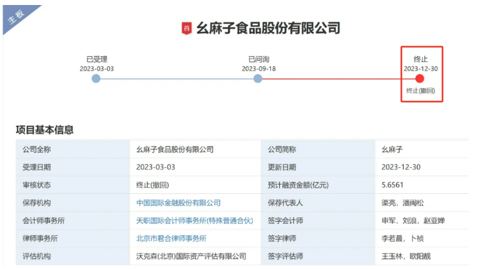Click the 终止 stage label above the timeline
This screenshot has width=477, height=269.
[421, 59]
